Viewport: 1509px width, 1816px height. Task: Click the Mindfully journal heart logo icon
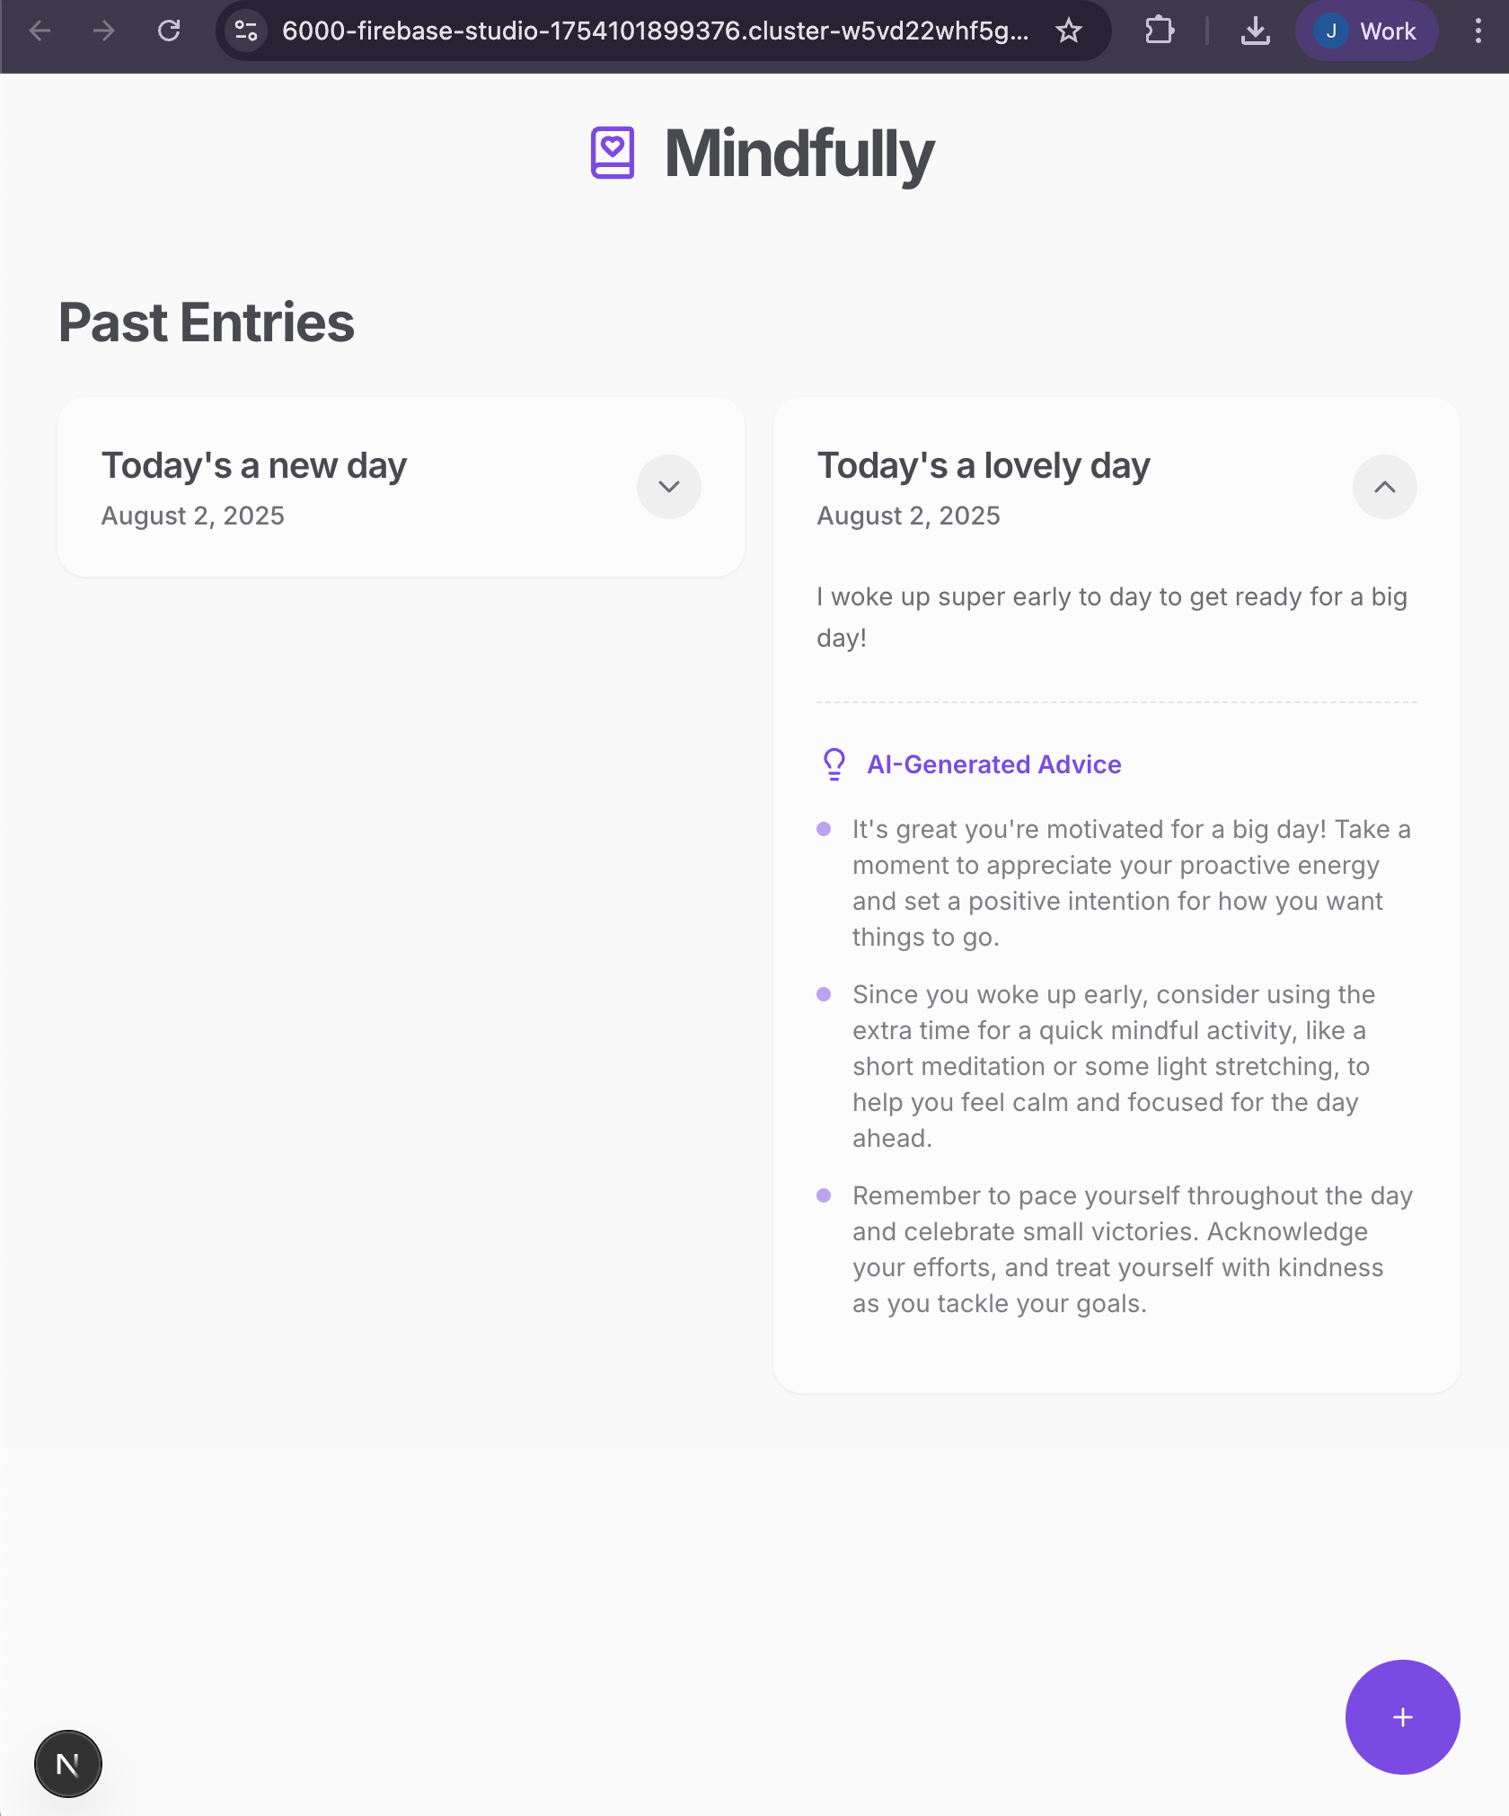(613, 153)
